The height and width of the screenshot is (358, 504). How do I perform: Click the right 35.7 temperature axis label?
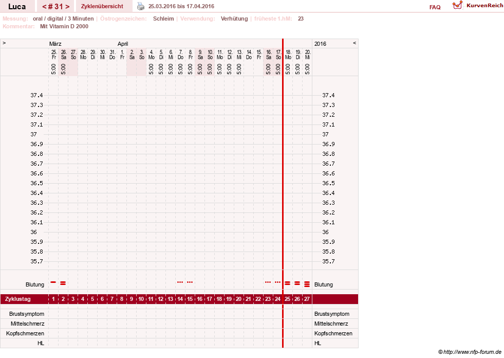(x=328, y=261)
